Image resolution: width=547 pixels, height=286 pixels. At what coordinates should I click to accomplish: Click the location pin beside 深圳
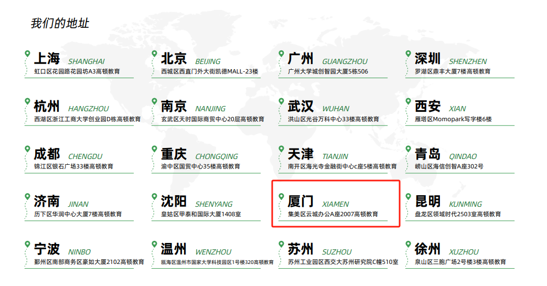pos(408,54)
